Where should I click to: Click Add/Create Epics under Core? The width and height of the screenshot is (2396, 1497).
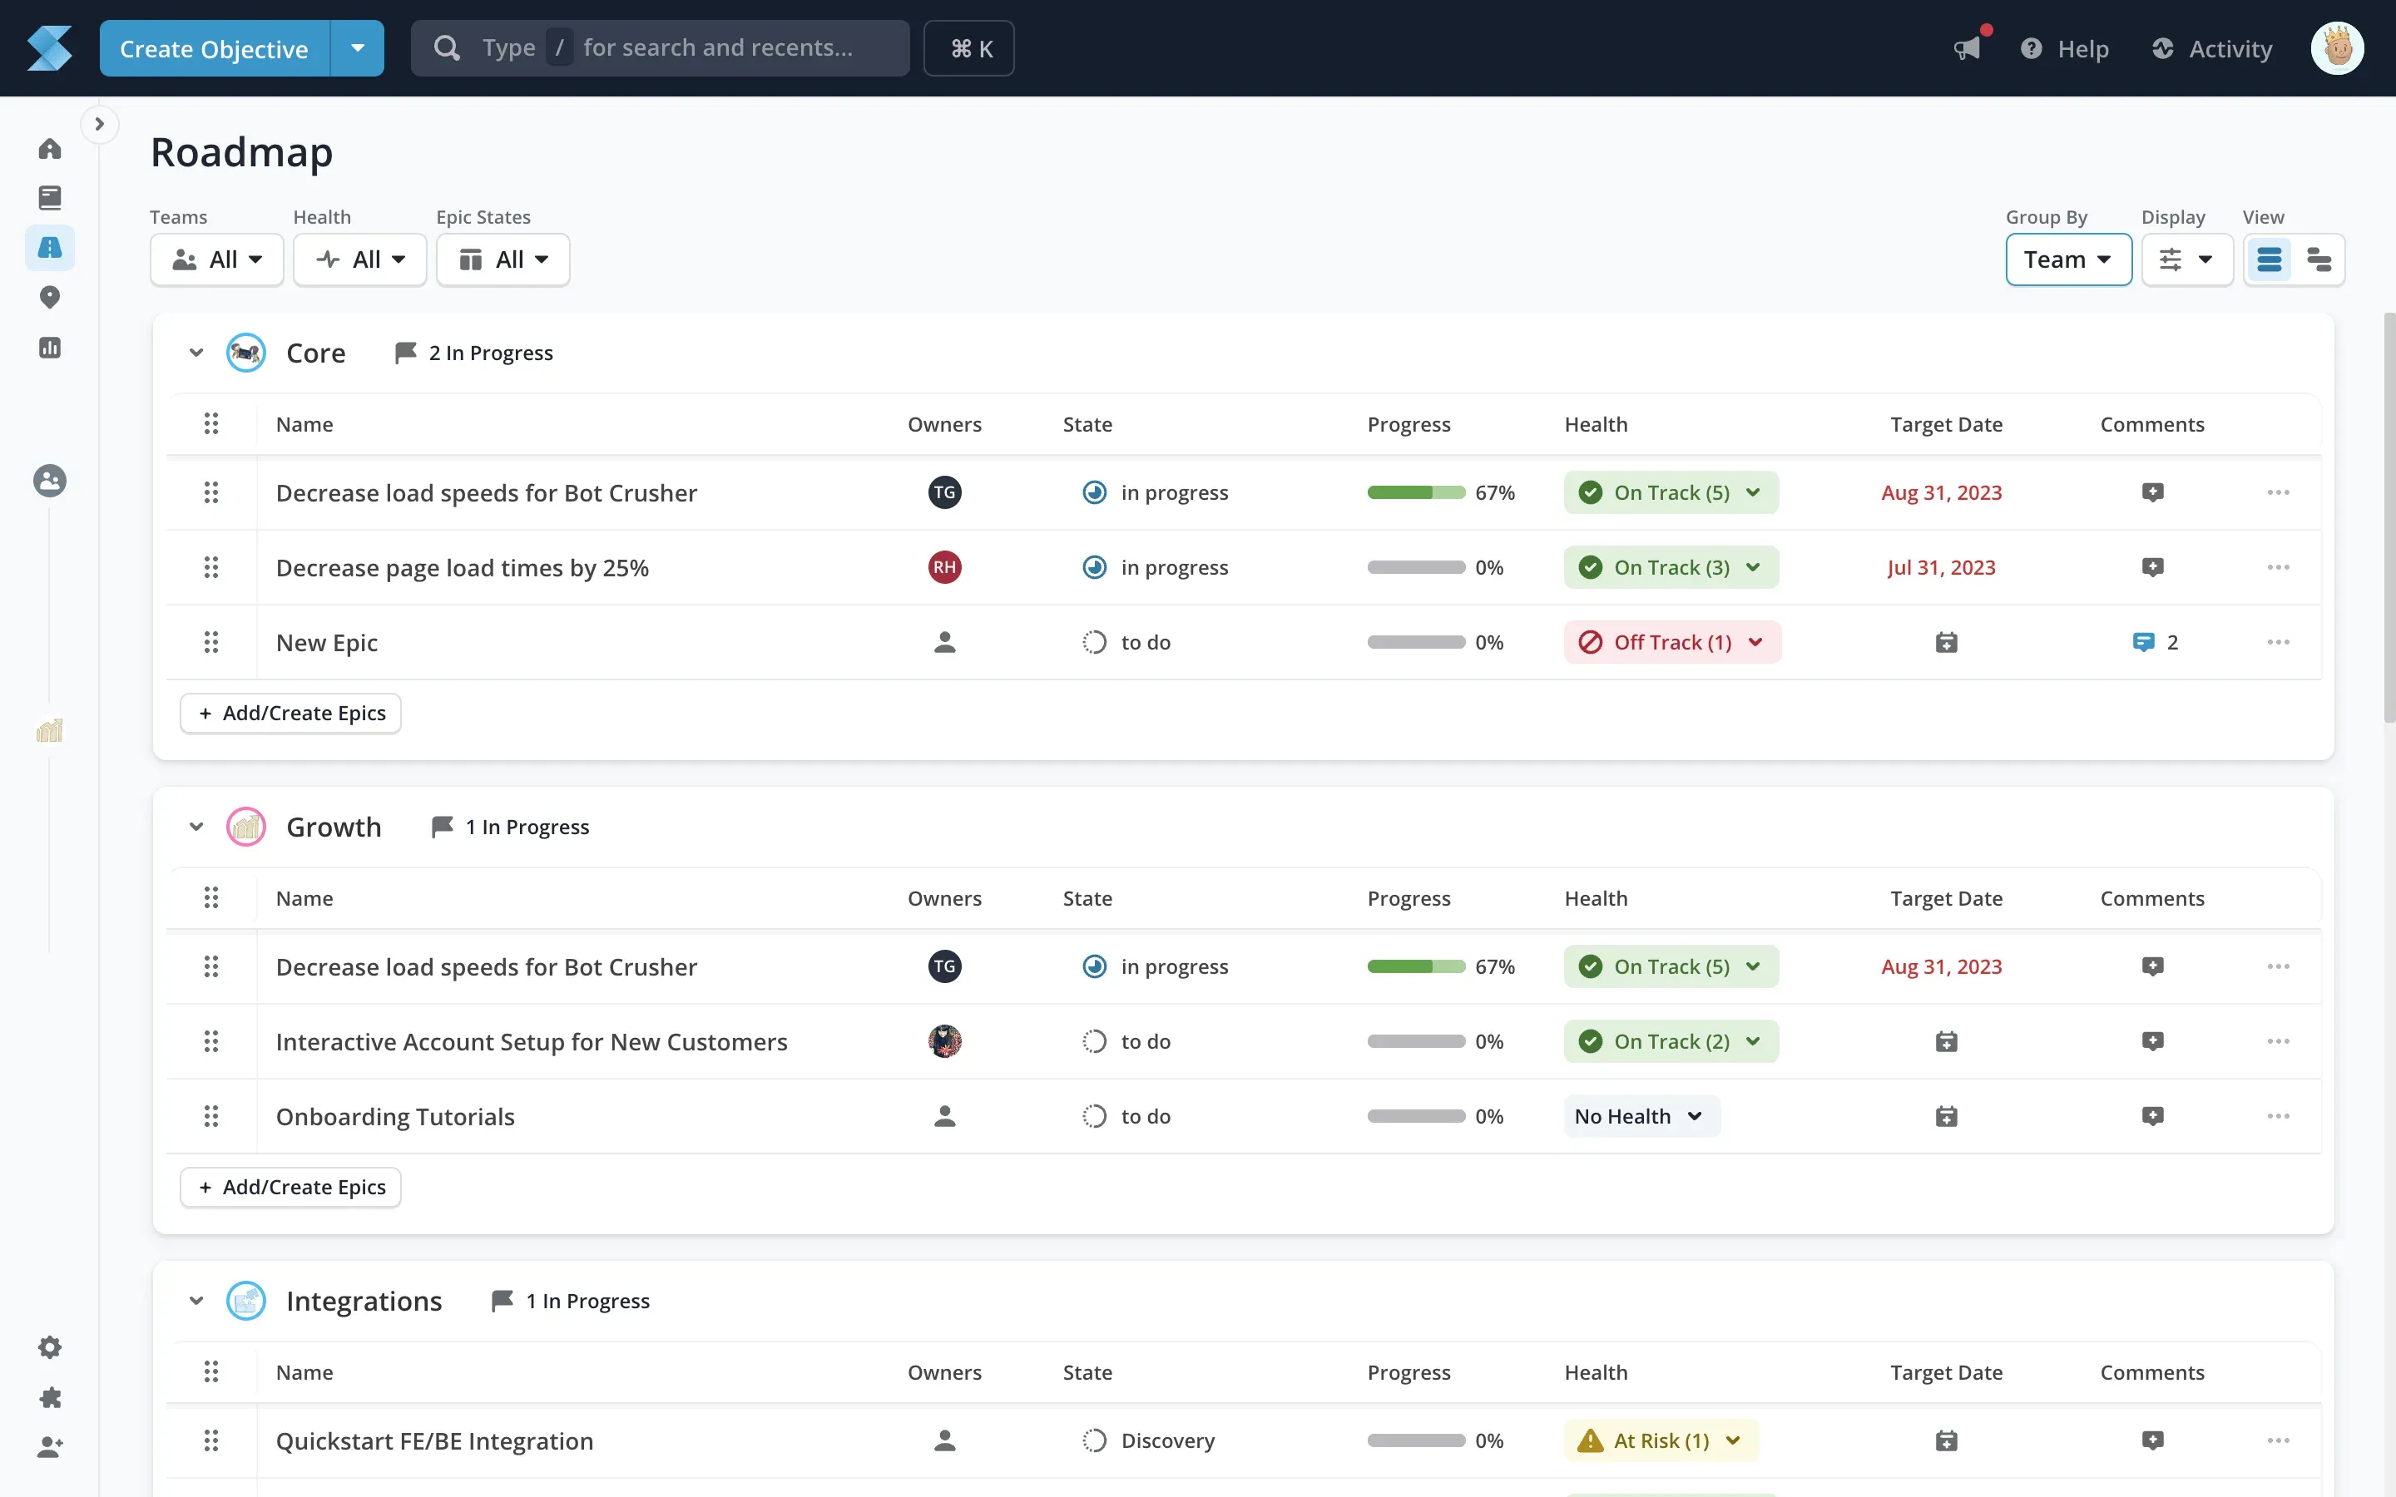[291, 713]
